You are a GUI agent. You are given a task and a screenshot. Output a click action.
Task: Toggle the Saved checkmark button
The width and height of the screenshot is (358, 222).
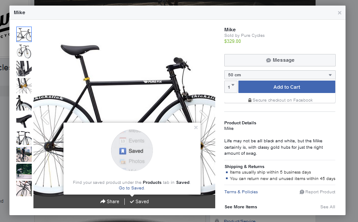pos(139,201)
